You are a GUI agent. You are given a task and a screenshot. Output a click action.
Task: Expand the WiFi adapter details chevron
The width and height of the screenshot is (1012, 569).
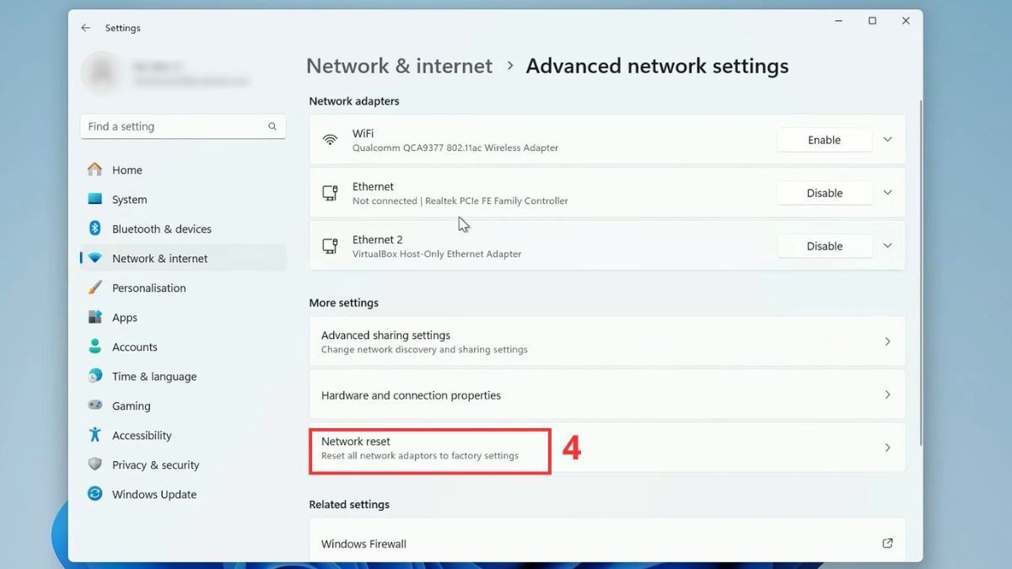point(887,139)
